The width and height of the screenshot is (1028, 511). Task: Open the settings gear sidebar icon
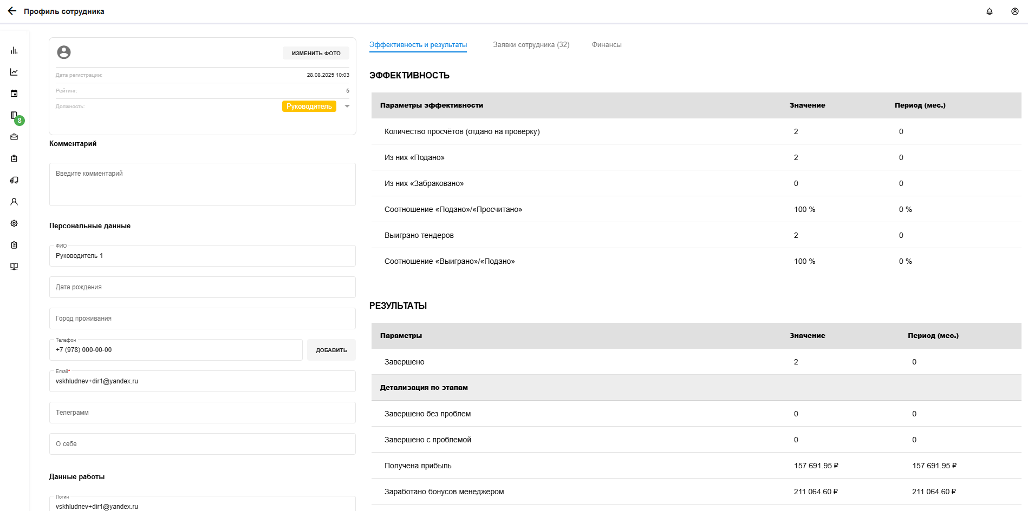tap(14, 223)
